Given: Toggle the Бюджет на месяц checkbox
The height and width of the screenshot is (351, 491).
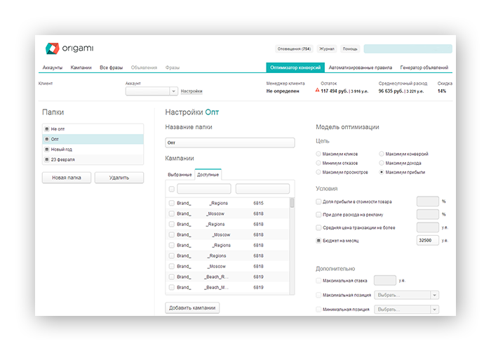Looking at the screenshot, I should click(x=318, y=240).
